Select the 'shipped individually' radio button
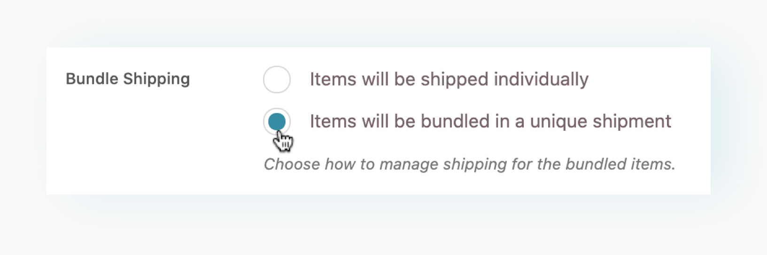This screenshot has height=255, width=767. pos(277,79)
